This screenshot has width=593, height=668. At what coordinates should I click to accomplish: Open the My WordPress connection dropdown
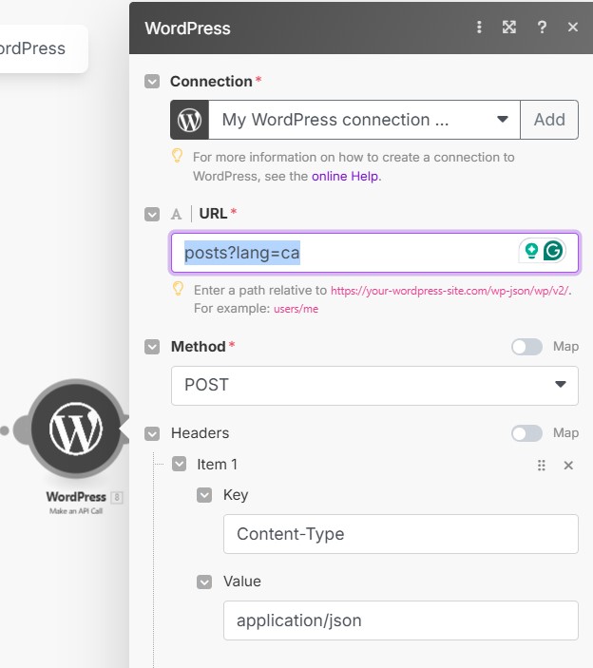pyautogui.click(x=364, y=120)
